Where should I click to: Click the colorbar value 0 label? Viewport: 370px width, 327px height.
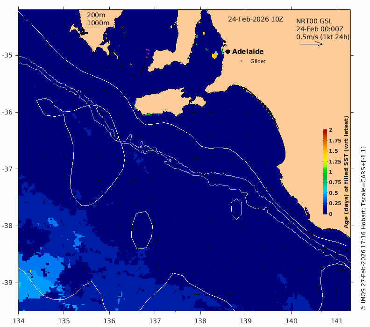pyautogui.click(x=331, y=214)
